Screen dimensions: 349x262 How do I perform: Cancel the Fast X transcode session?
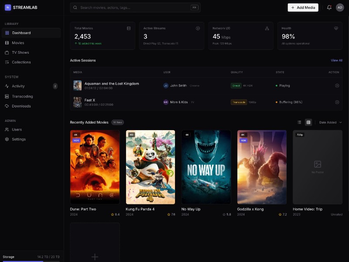tap(336, 102)
